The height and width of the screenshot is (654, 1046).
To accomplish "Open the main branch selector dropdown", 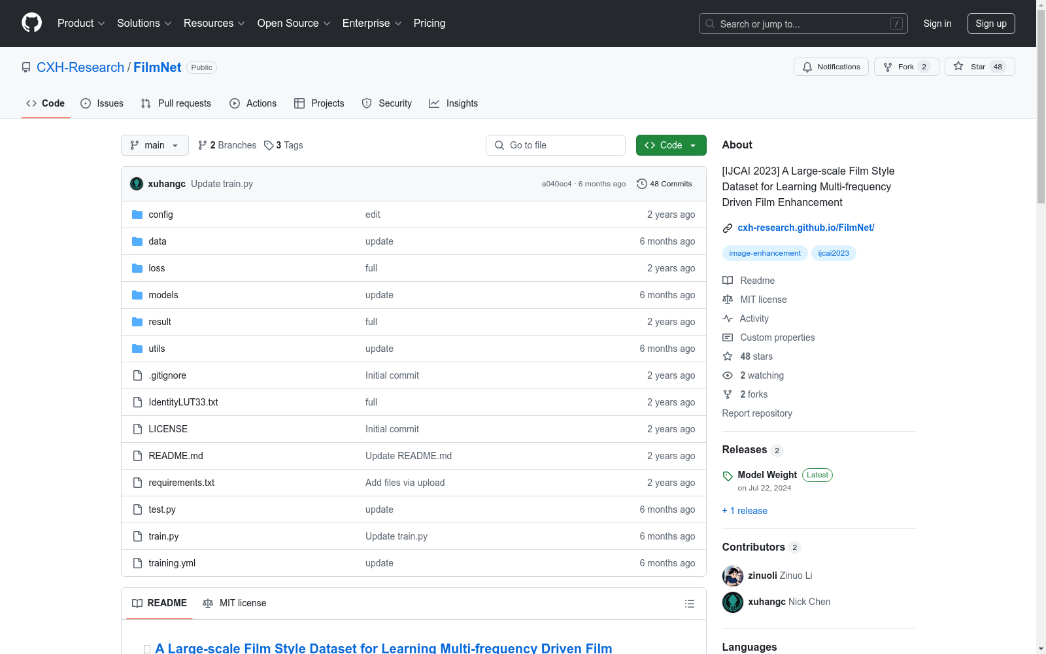I will (155, 145).
